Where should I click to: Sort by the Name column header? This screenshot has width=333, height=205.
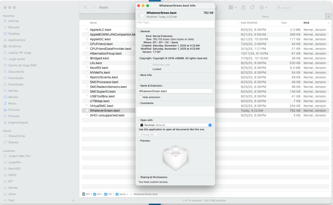(93, 23)
